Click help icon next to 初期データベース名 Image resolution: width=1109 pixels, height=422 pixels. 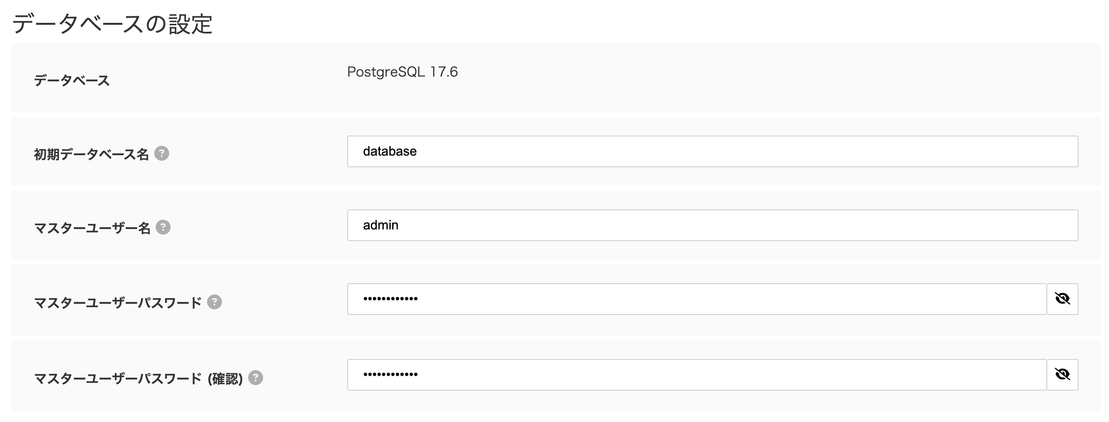(162, 153)
